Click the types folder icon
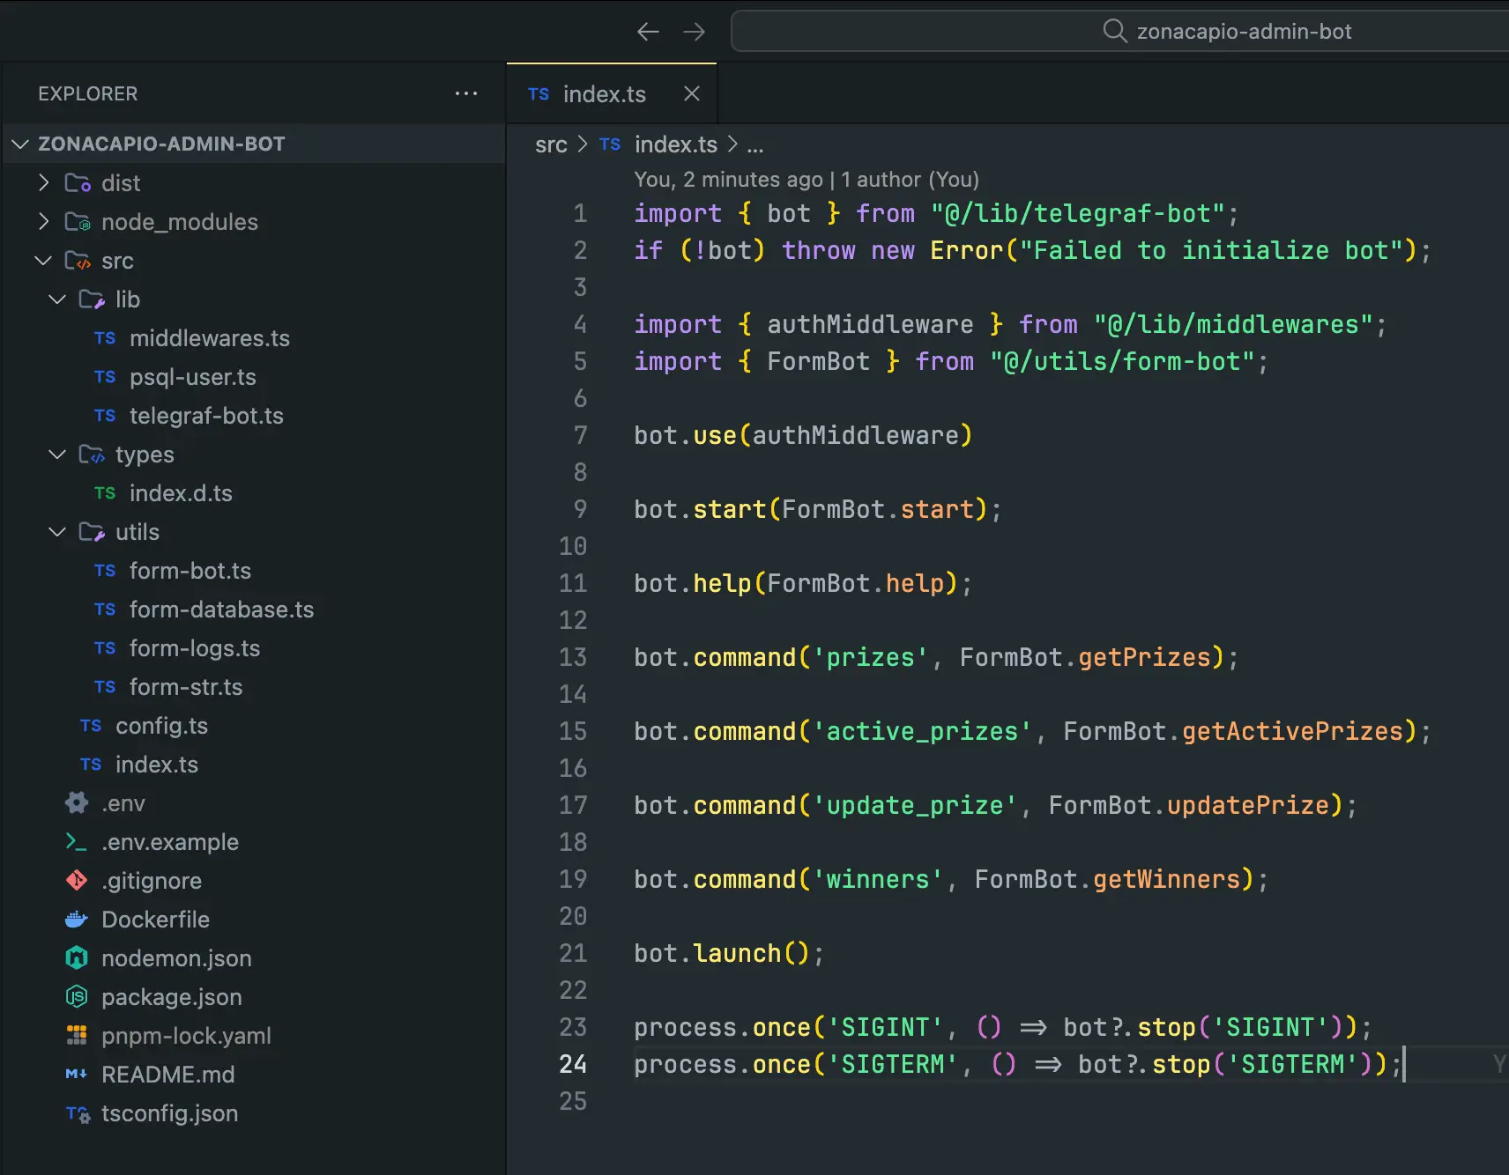The width and height of the screenshot is (1509, 1175). point(92,454)
